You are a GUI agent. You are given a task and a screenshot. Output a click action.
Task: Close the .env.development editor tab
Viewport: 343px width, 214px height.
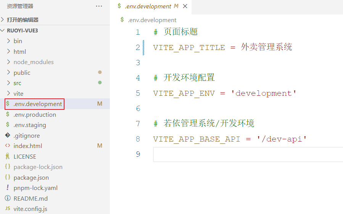185,6
